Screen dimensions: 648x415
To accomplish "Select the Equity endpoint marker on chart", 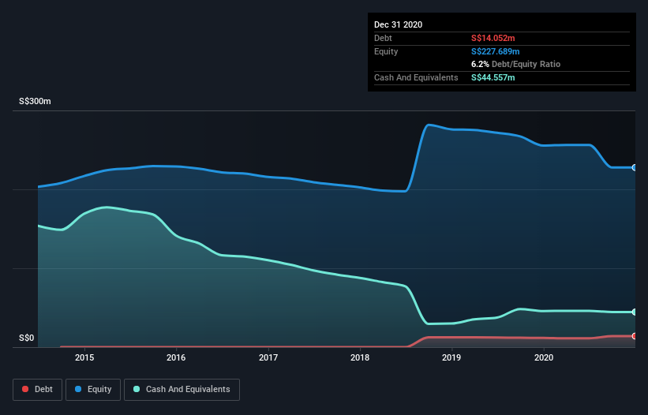I will pyautogui.click(x=635, y=167).
